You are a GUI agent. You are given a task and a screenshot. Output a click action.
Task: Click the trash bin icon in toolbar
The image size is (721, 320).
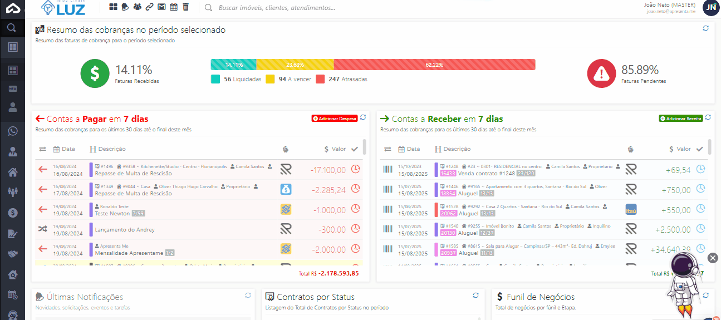(x=186, y=7)
